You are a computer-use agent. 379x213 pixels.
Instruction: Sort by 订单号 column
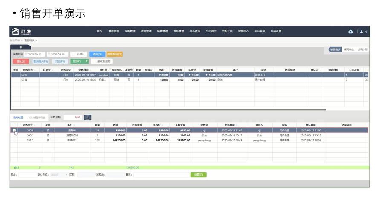click(x=53, y=70)
